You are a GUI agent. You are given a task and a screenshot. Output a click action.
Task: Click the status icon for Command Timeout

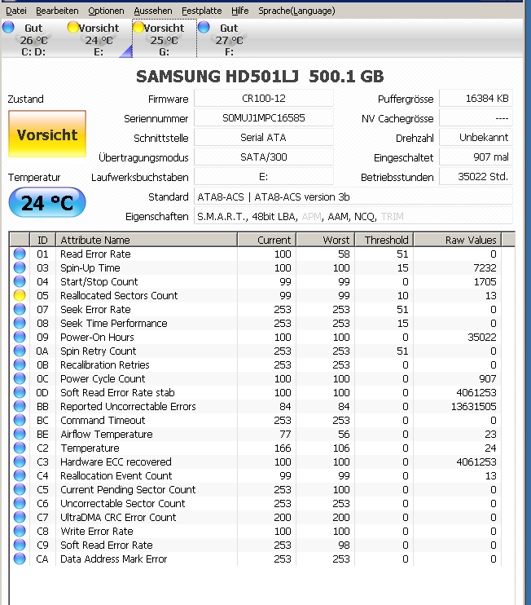20,420
